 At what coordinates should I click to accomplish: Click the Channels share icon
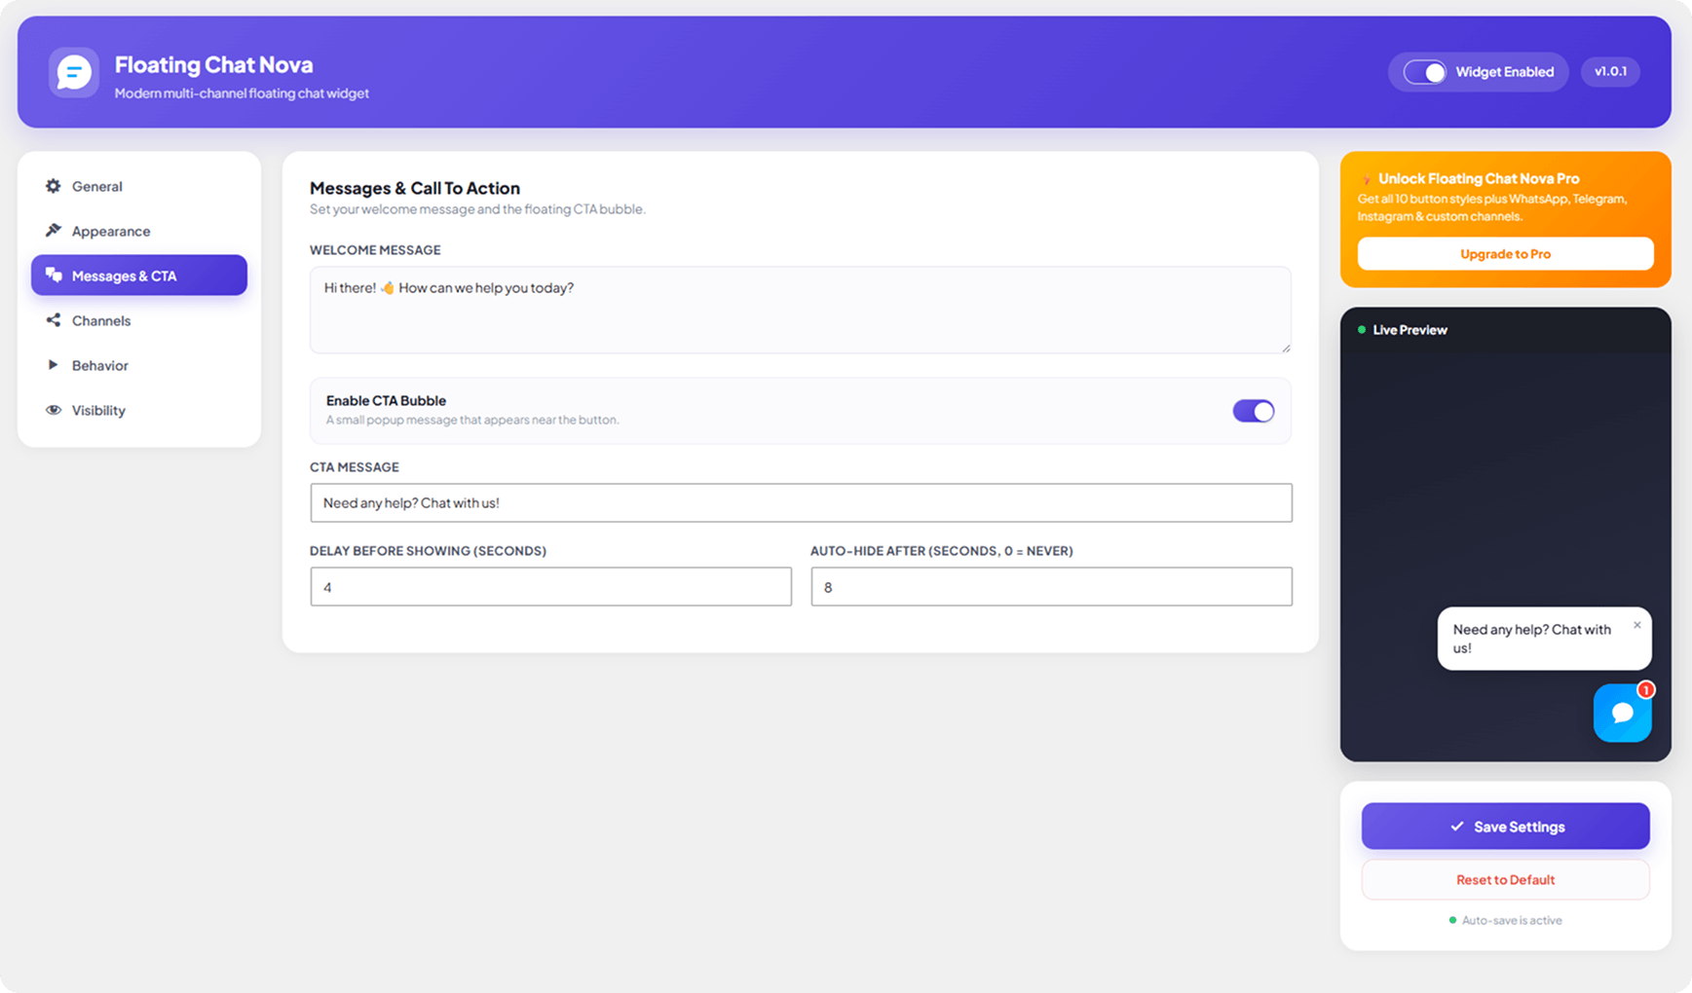(54, 320)
